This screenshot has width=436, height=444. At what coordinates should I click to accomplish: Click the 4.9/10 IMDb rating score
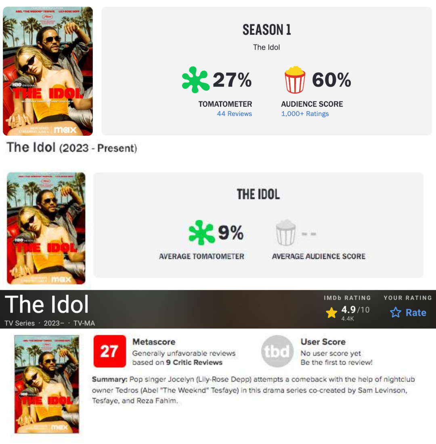(355, 310)
